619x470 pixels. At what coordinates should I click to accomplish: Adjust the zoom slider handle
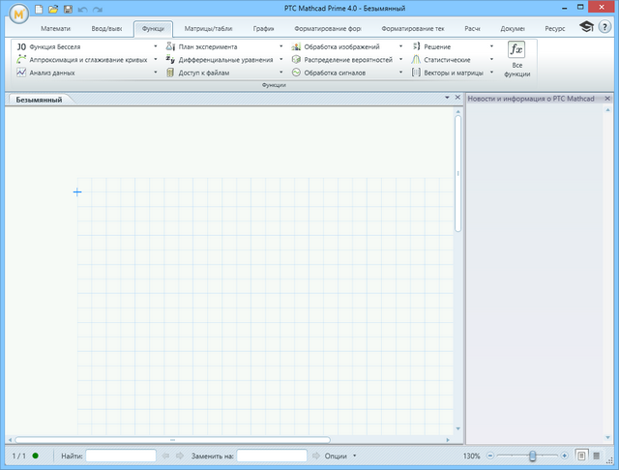533,455
